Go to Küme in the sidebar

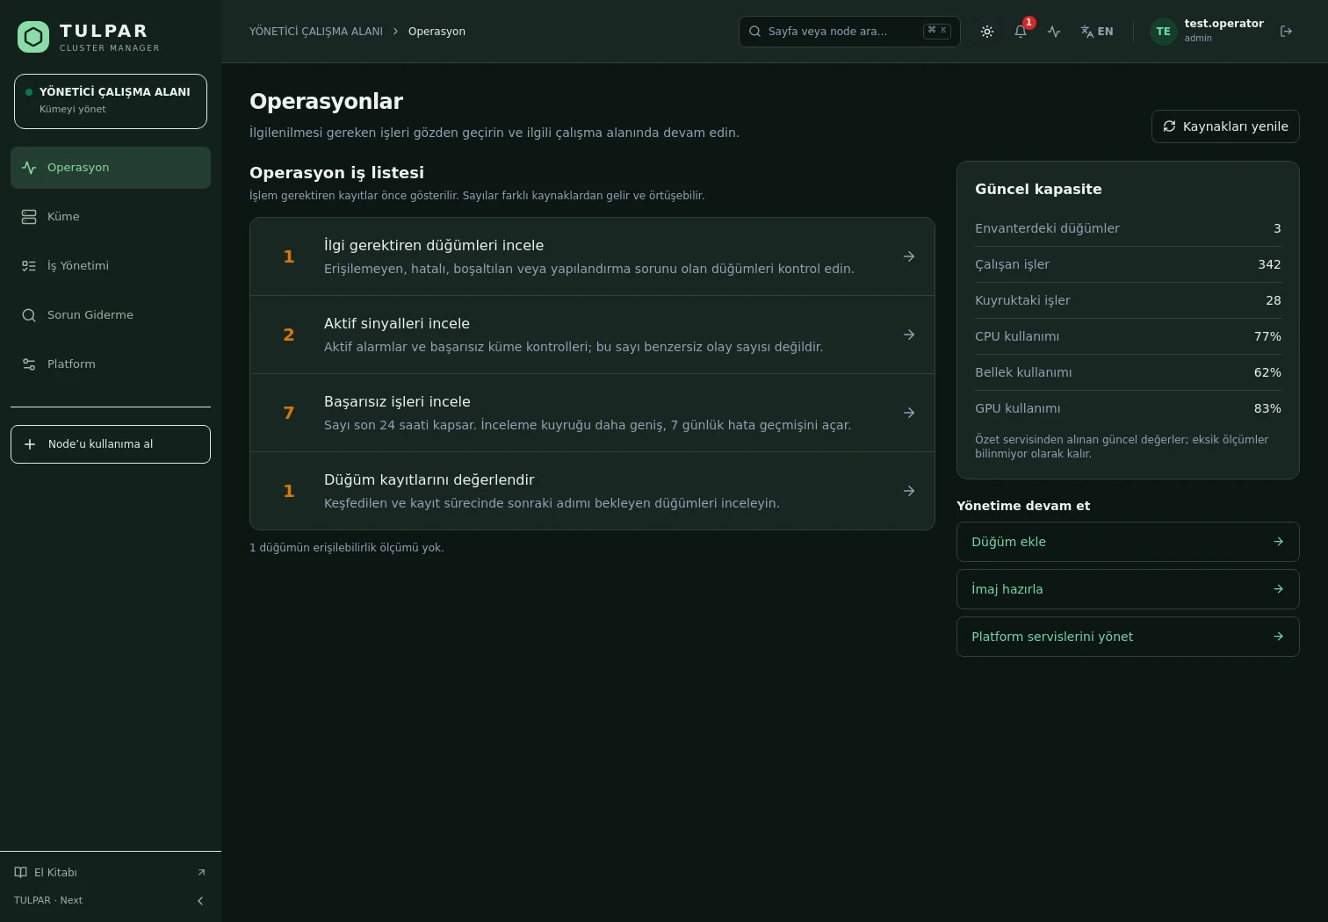(111, 217)
